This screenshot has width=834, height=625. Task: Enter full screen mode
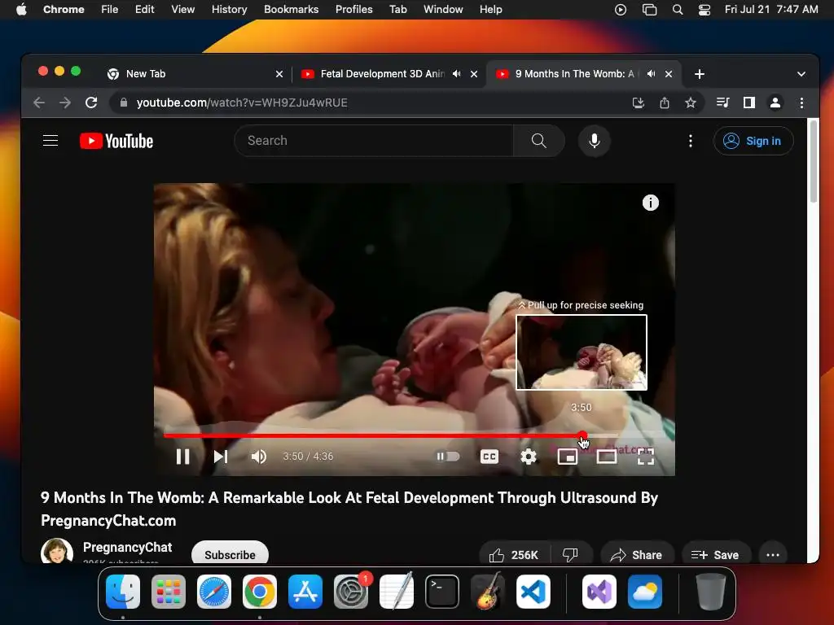point(645,457)
